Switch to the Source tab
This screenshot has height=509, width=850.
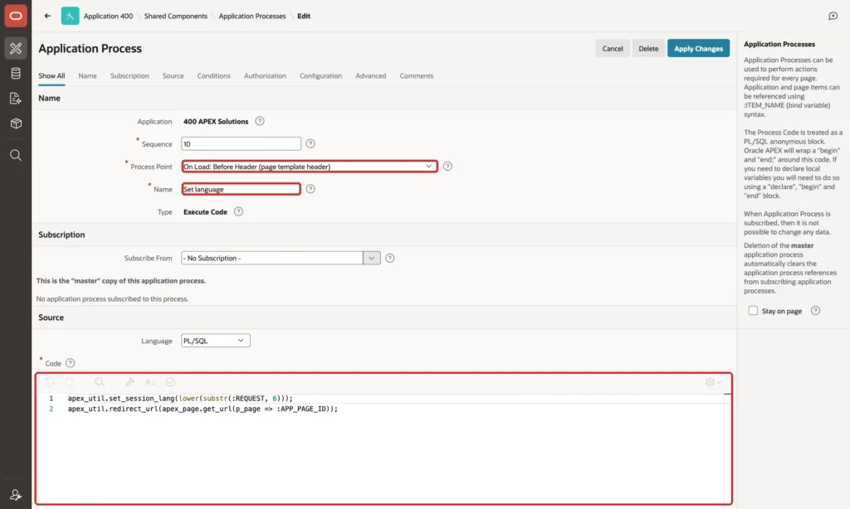tap(173, 75)
